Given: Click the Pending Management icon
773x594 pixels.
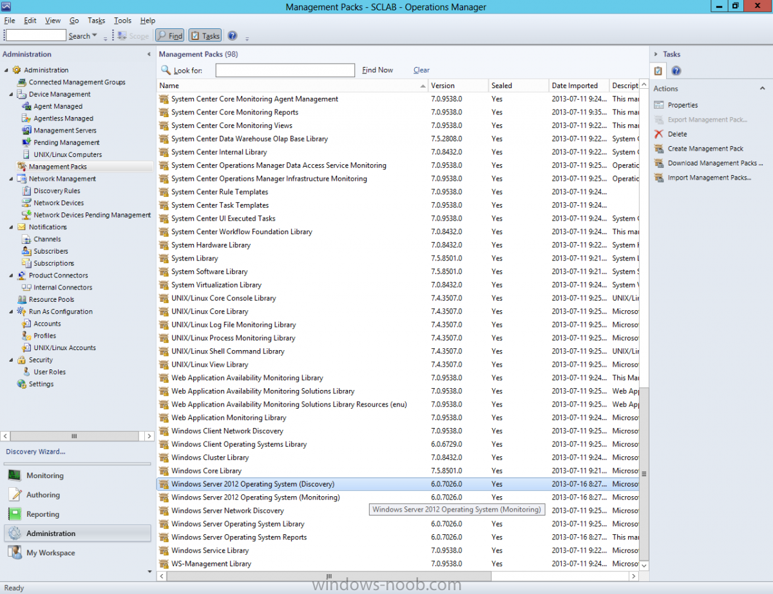Looking at the screenshot, I should pyautogui.click(x=27, y=142).
